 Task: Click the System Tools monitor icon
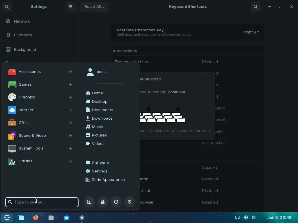coord(12,148)
